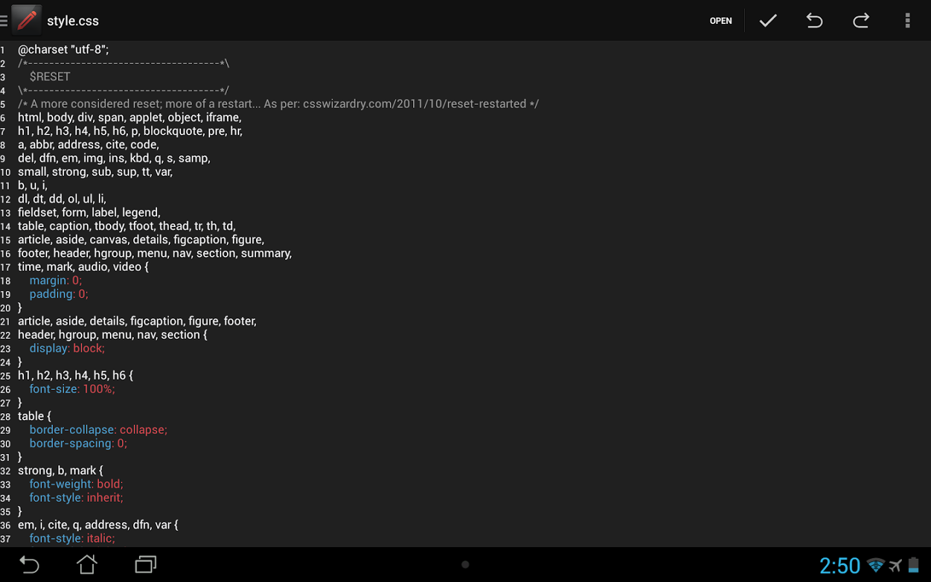The width and height of the screenshot is (931, 582).
Task: Click the $RESET comment text
Action: [x=50, y=76]
